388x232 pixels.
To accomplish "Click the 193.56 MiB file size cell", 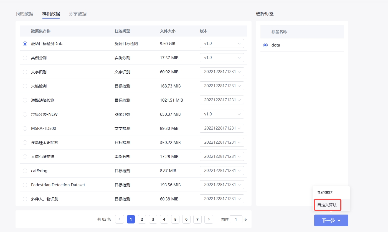I will point(170,185).
